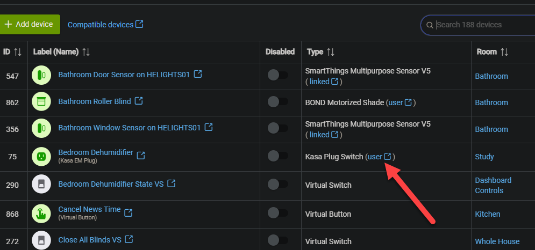Toggle Disabled switch for Bedroom Dehumidifier
Screen dimensions: 535x250
[278, 156]
